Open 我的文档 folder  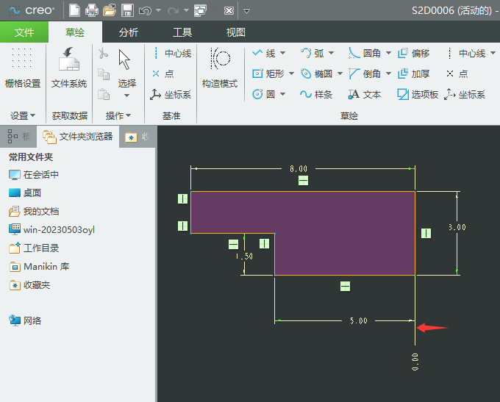[34, 212]
